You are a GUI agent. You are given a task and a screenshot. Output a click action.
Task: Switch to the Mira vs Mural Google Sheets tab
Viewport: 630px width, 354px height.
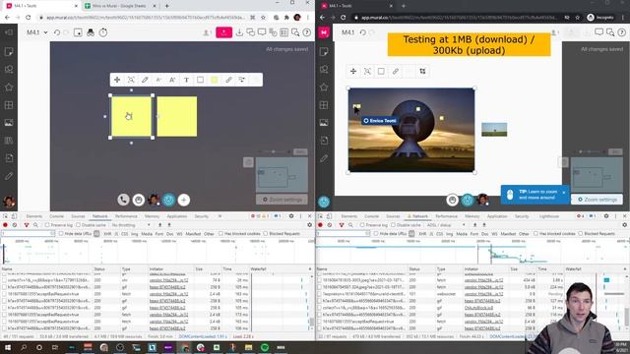(x=119, y=6)
